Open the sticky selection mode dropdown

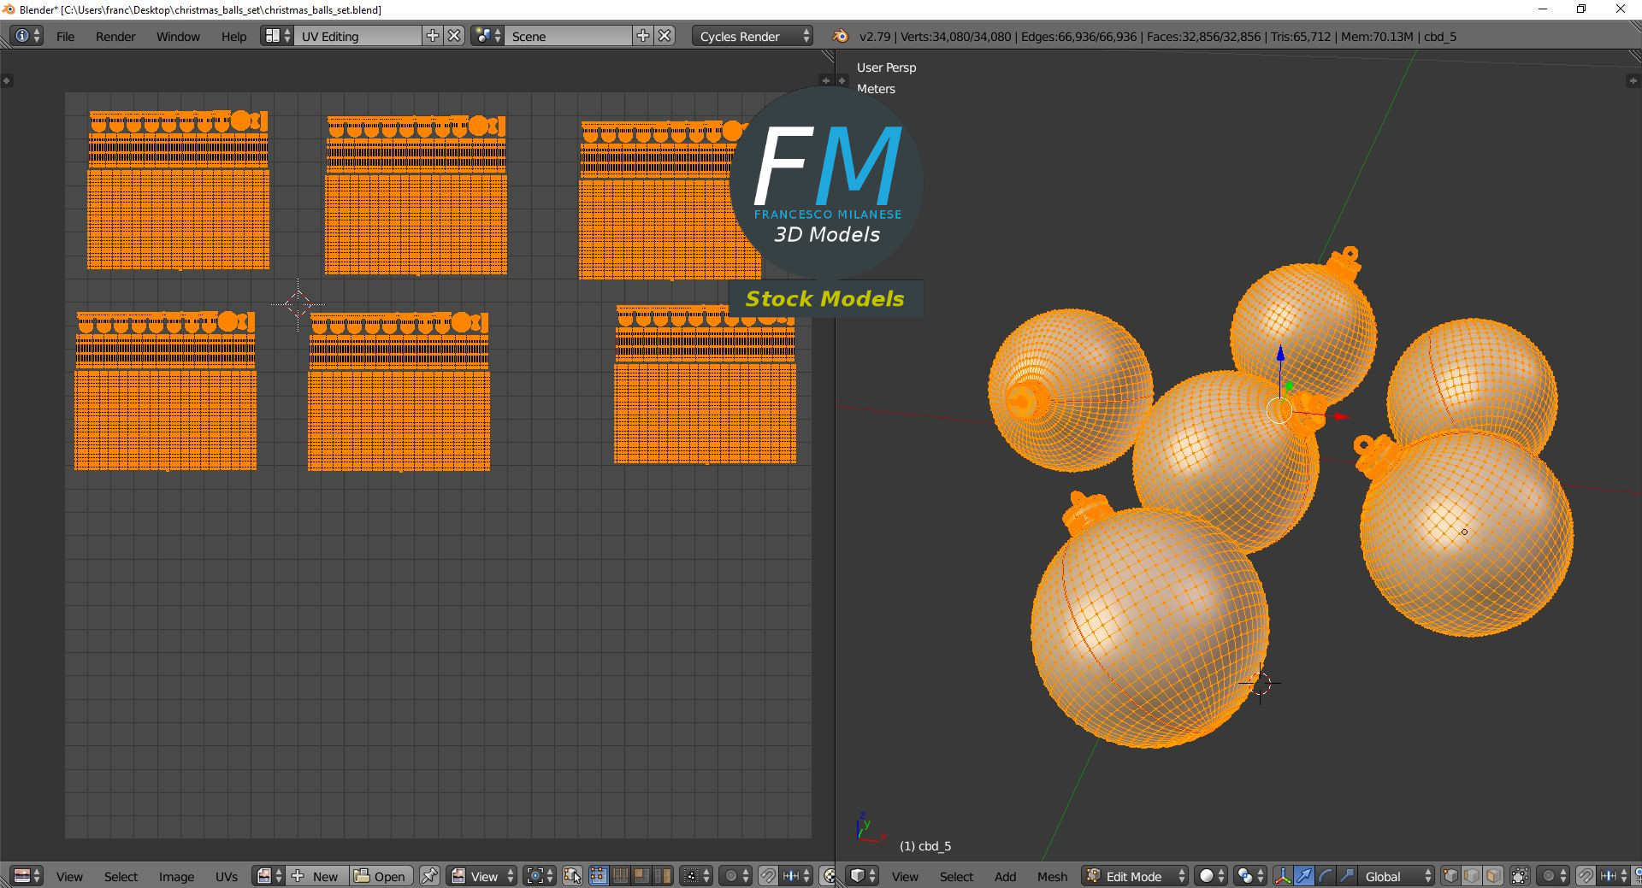696,876
